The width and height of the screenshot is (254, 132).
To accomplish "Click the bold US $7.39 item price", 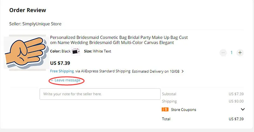I will [60, 63].
